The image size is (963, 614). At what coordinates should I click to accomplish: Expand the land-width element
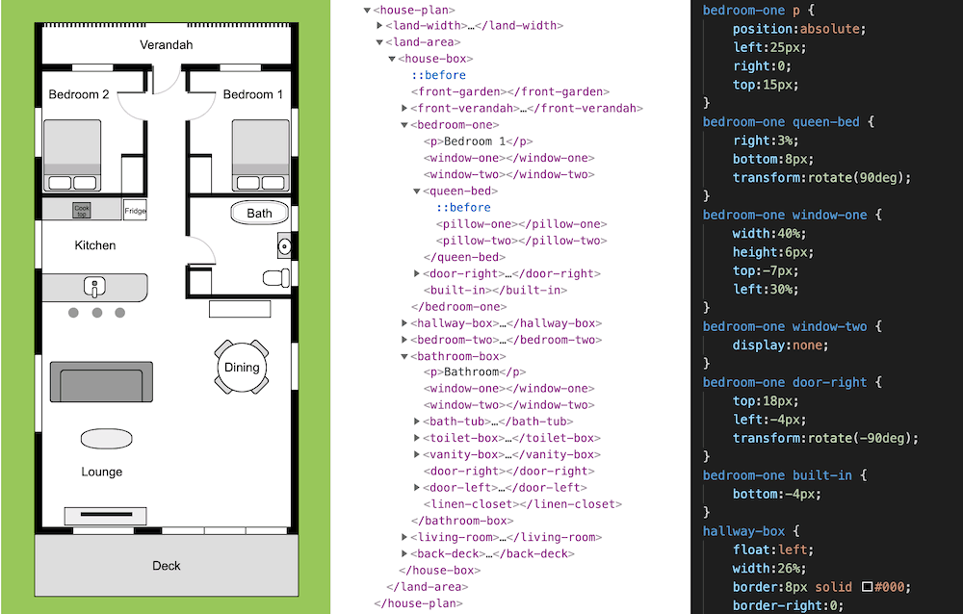click(x=378, y=26)
